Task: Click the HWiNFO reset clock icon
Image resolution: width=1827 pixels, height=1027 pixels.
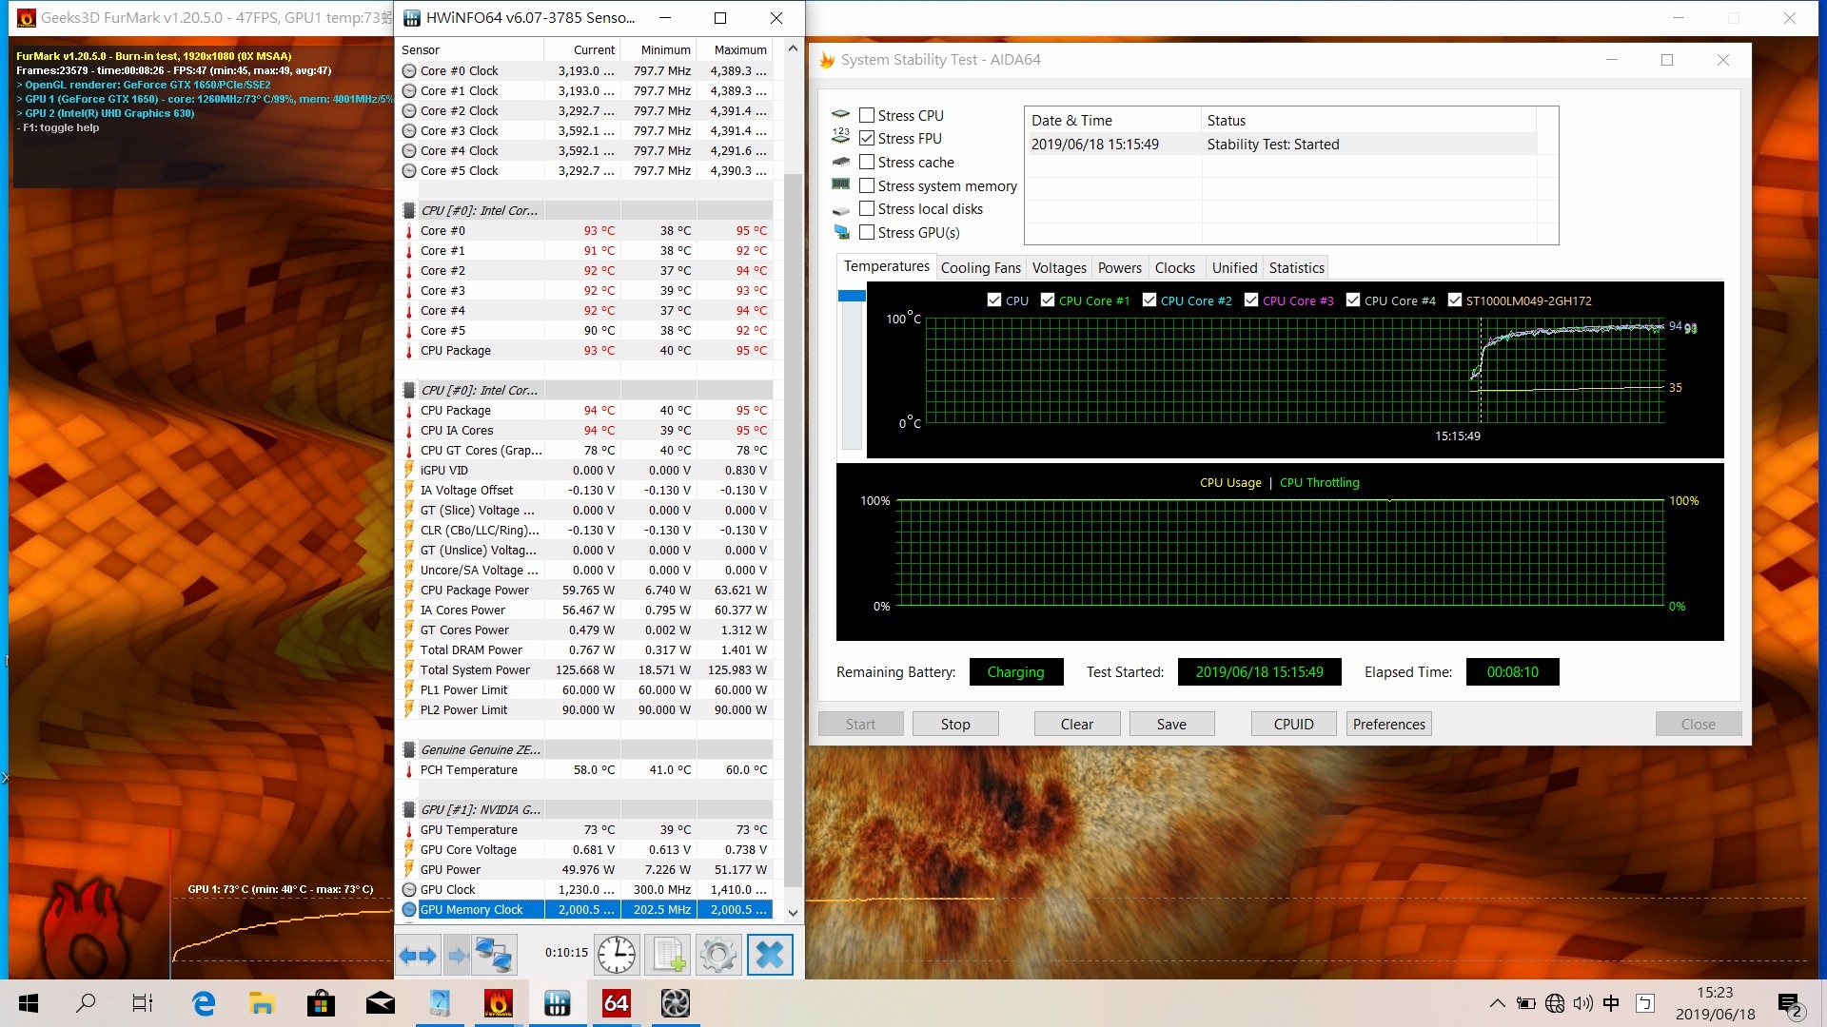Action: point(617,954)
